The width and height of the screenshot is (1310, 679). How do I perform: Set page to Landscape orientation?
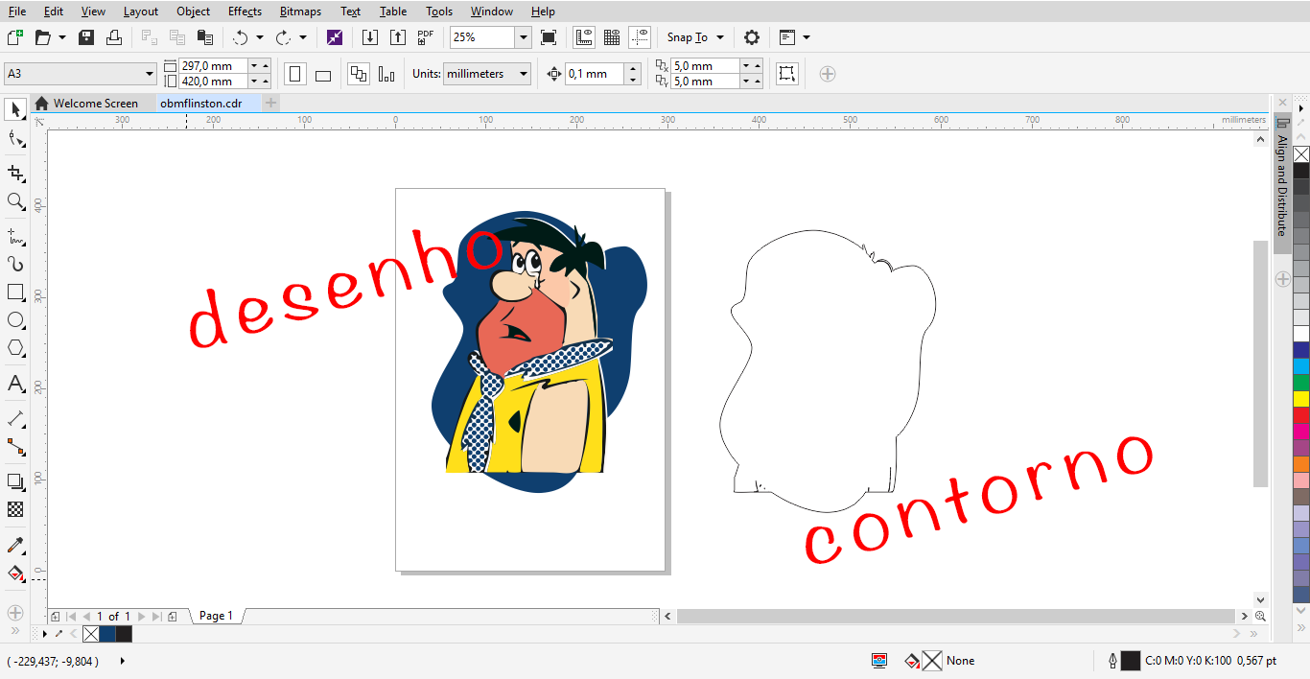[x=323, y=74]
